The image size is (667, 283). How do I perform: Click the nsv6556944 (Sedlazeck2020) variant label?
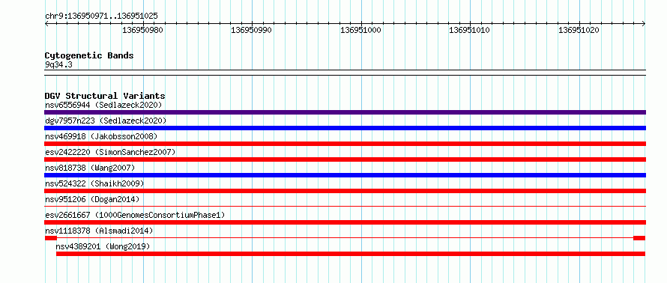pos(103,105)
